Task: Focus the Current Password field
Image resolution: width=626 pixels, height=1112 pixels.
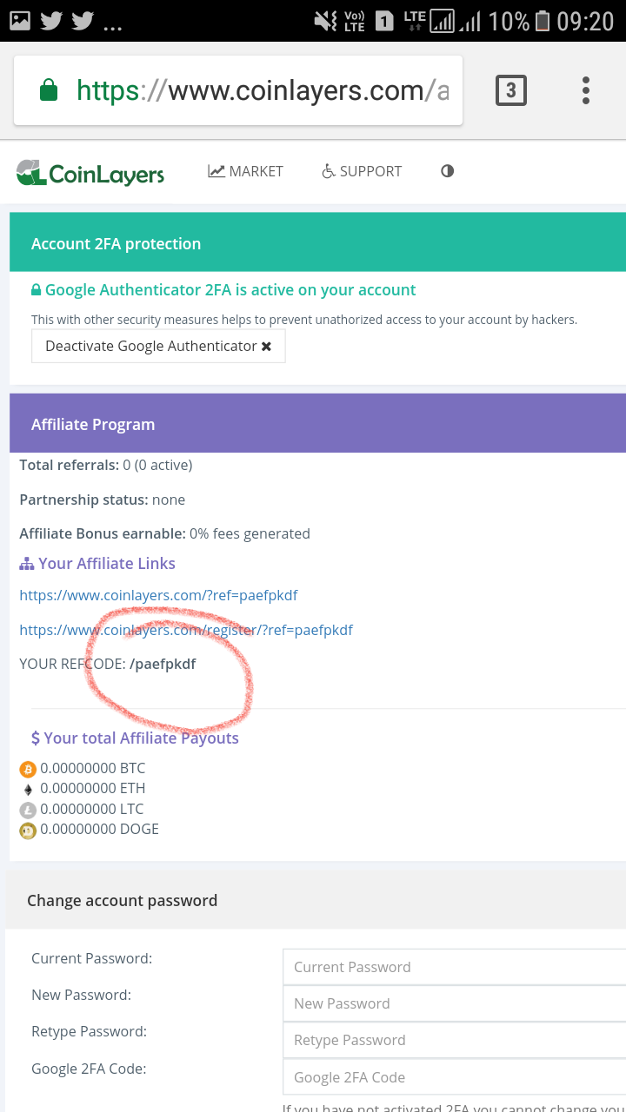Action: [454, 967]
